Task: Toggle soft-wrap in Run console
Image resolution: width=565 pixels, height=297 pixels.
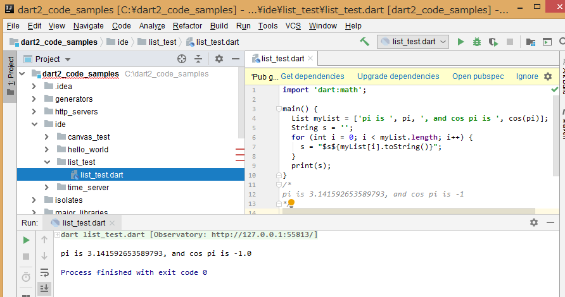Action: pos(44,272)
